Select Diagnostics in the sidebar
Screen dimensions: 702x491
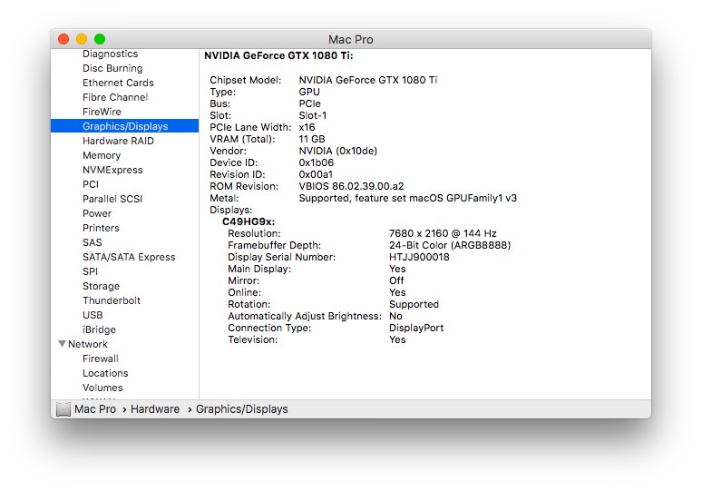110,54
